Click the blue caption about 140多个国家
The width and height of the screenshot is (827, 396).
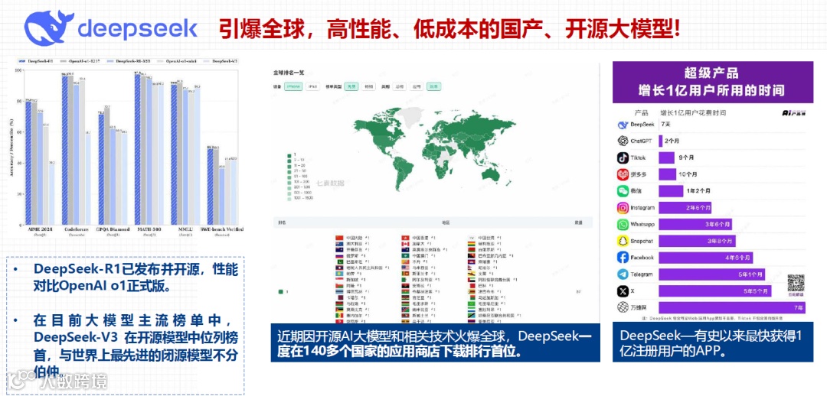pyautogui.click(x=434, y=342)
